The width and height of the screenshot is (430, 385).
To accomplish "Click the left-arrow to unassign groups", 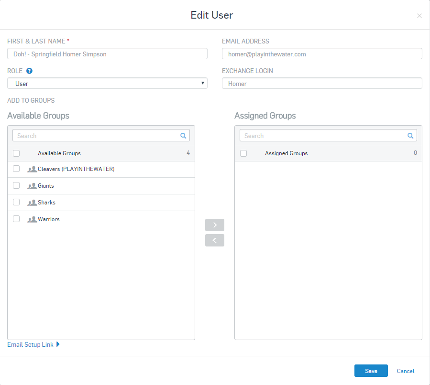I will click(x=214, y=240).
